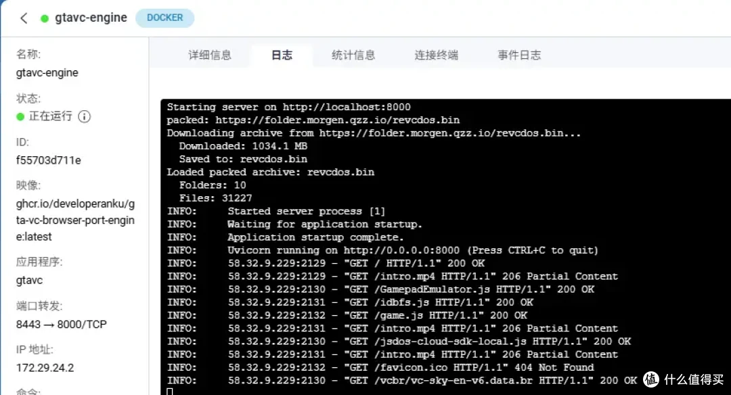Click log line 'Waiting for application startup.'
This screenshot has height=395, width=731.
pyautogui.click(x=294, y=225)
